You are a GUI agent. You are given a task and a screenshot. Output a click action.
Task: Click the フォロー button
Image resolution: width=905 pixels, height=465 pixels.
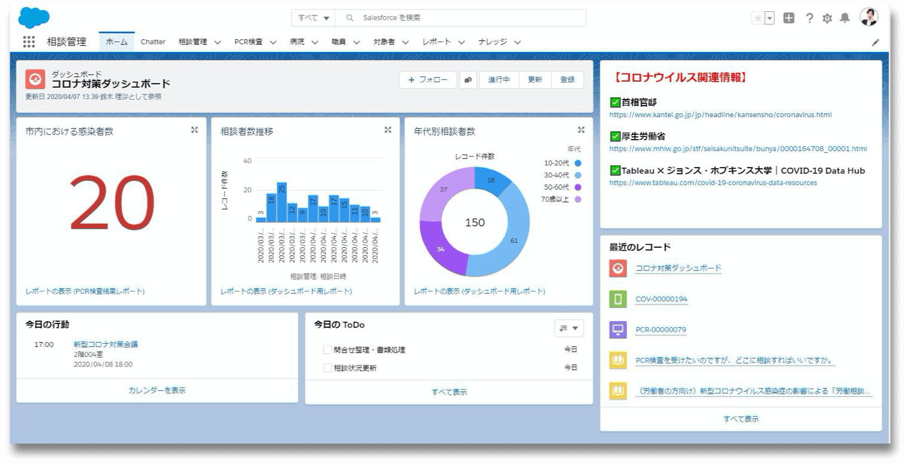coord(427,80)
